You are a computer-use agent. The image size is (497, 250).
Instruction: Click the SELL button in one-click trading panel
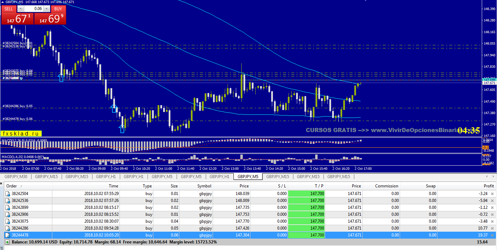9,9
